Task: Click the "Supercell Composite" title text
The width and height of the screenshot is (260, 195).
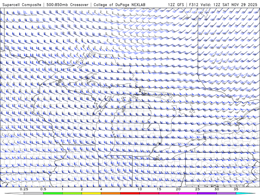Action: [x=22, y=5]
